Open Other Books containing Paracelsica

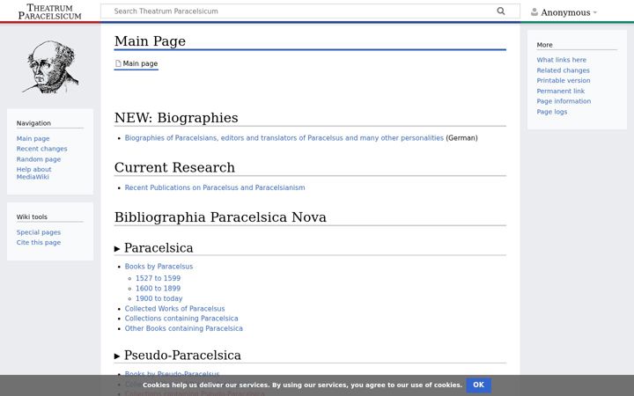[183, 328]
